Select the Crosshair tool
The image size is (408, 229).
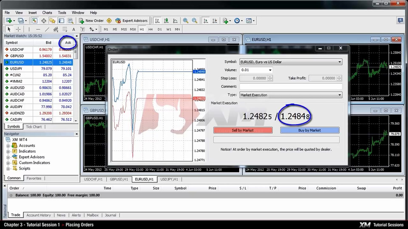18,29
